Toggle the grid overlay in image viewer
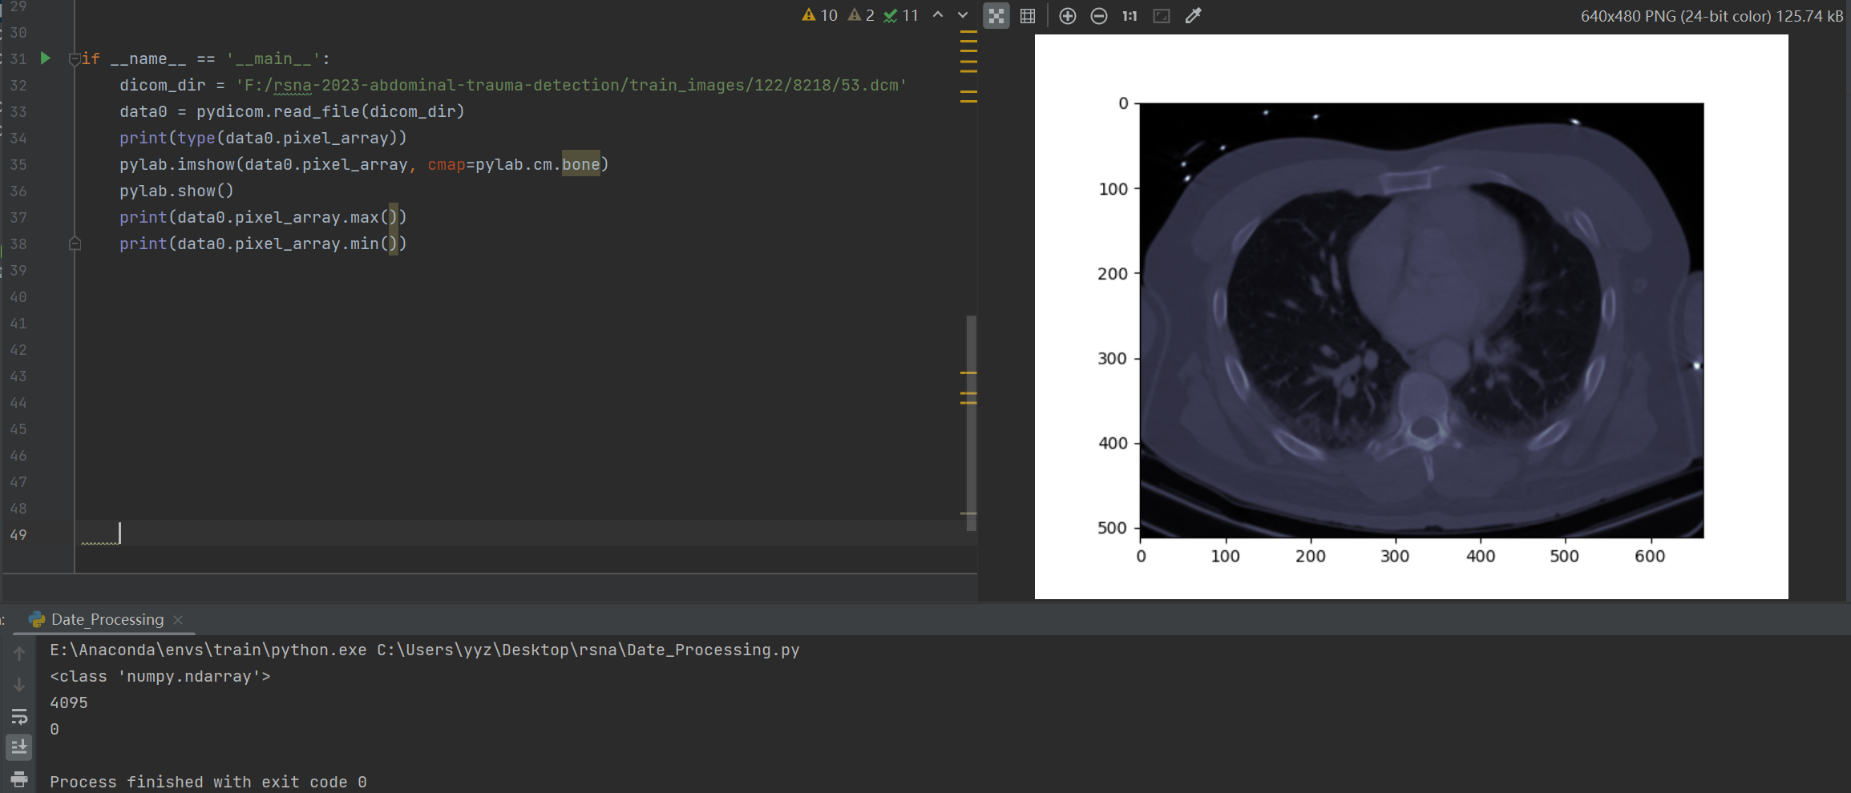This screenshot has height=793, width=1851. pyautogui.click(x=1028, y=16)
